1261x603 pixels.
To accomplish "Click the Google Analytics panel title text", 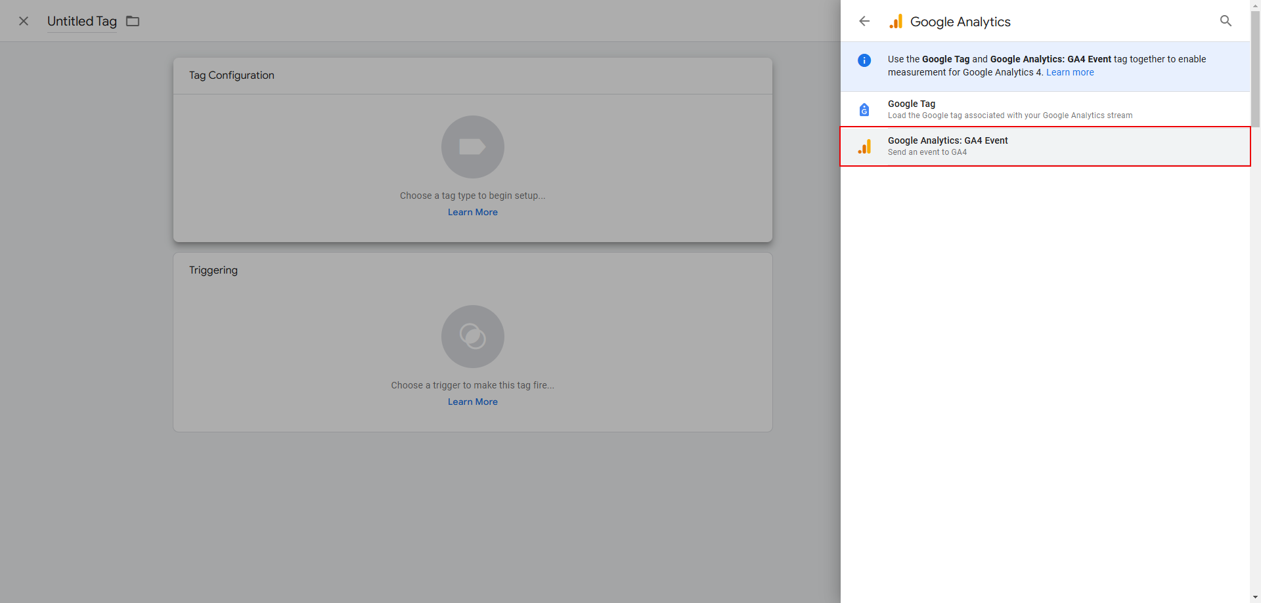I will click(960, 22).
